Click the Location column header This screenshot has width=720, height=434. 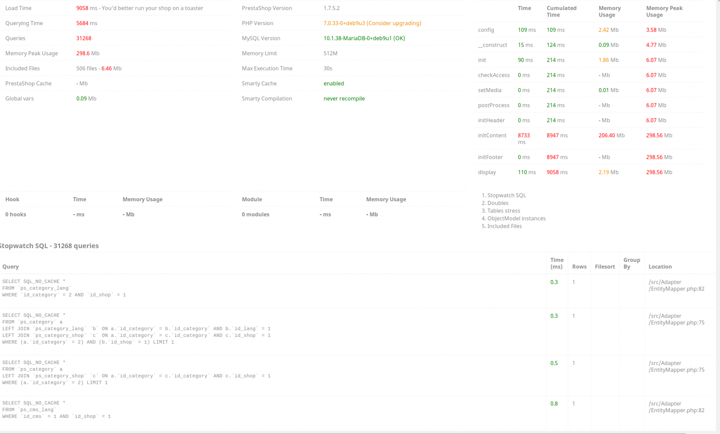click(x=660, y=266)
